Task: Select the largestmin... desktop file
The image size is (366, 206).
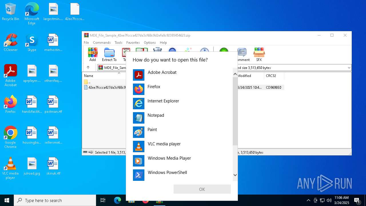Action: click(53, 12)
